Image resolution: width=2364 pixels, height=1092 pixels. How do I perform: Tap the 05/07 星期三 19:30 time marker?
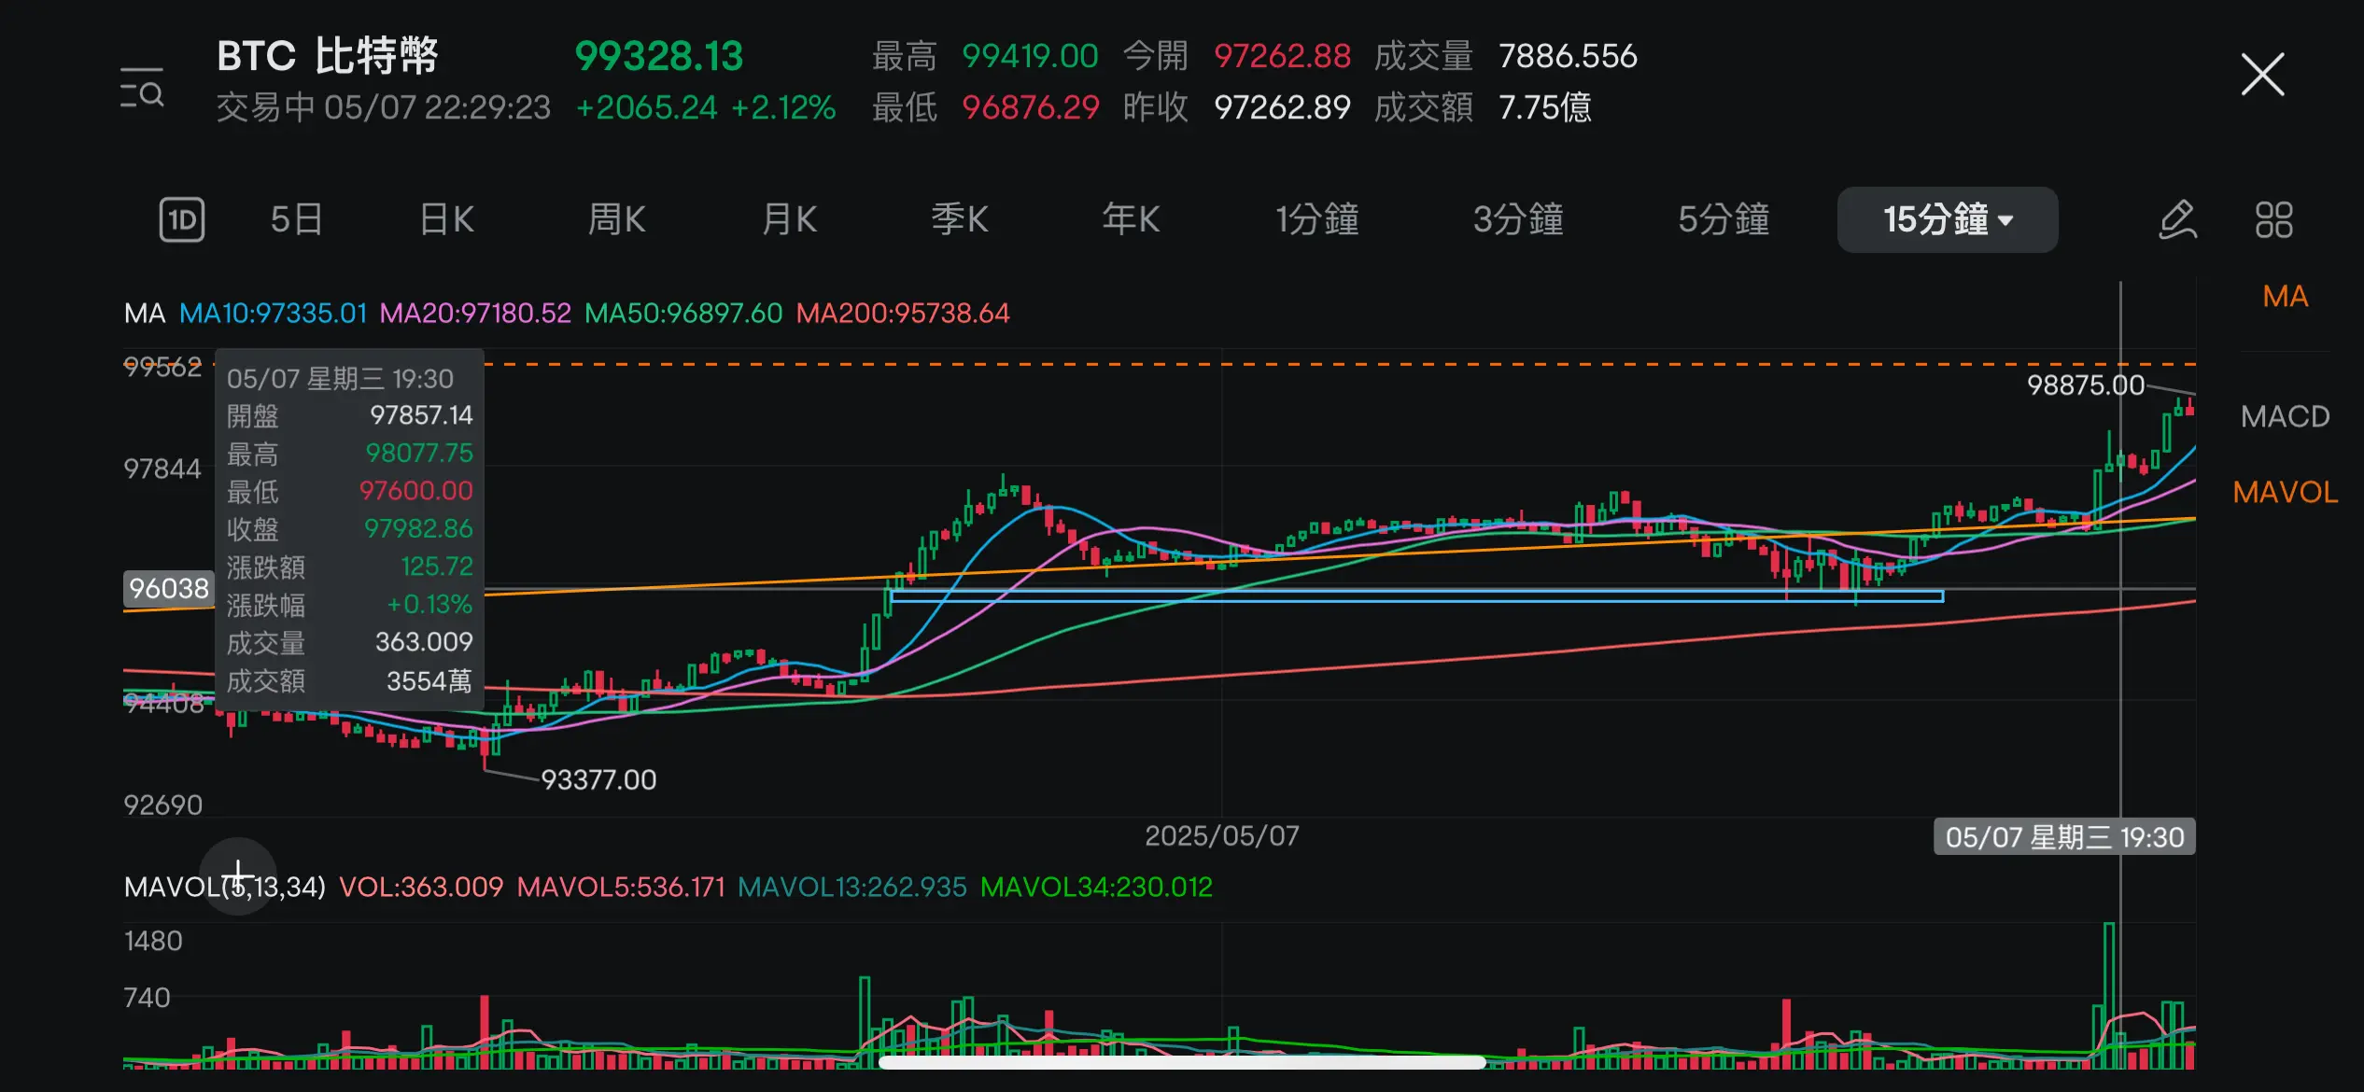coord(2064,837)
